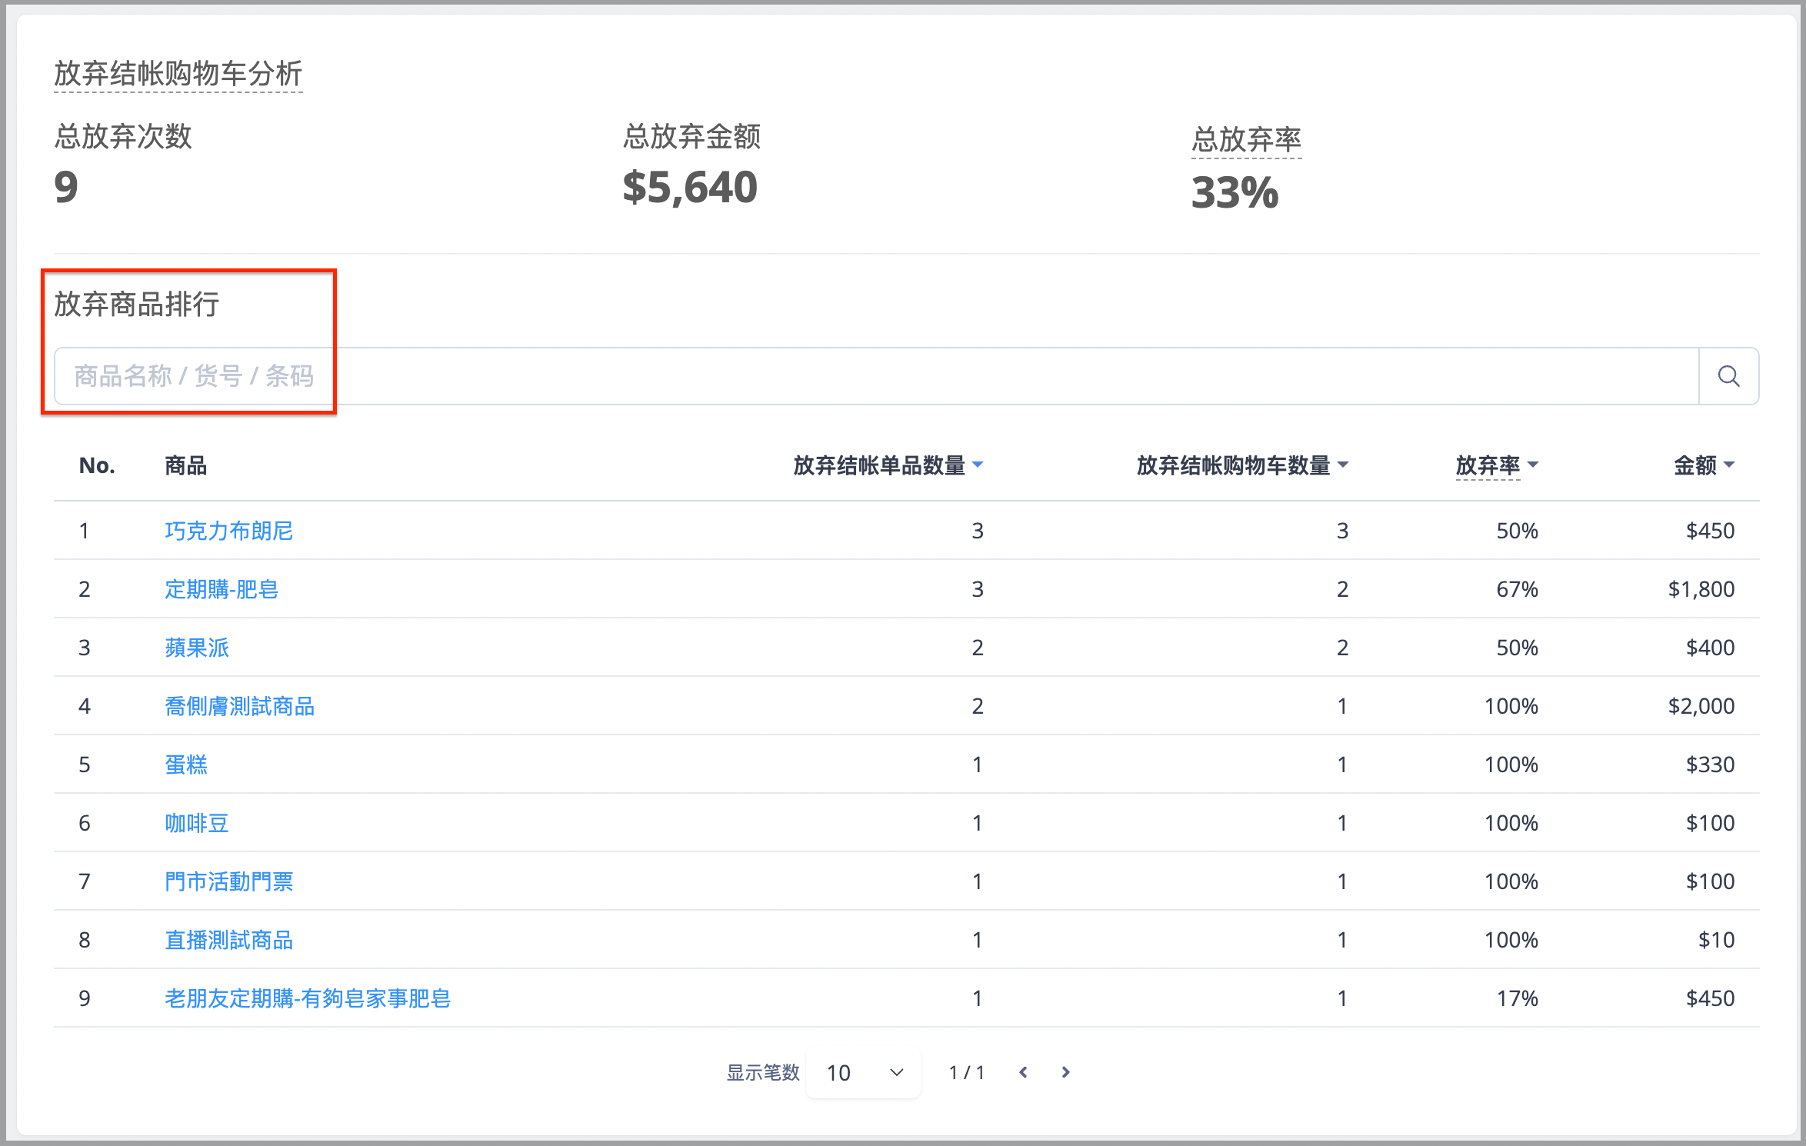Click the $400 amount cell
The width and height of the screenshot is (1806, 1146).
(1710, 648)
